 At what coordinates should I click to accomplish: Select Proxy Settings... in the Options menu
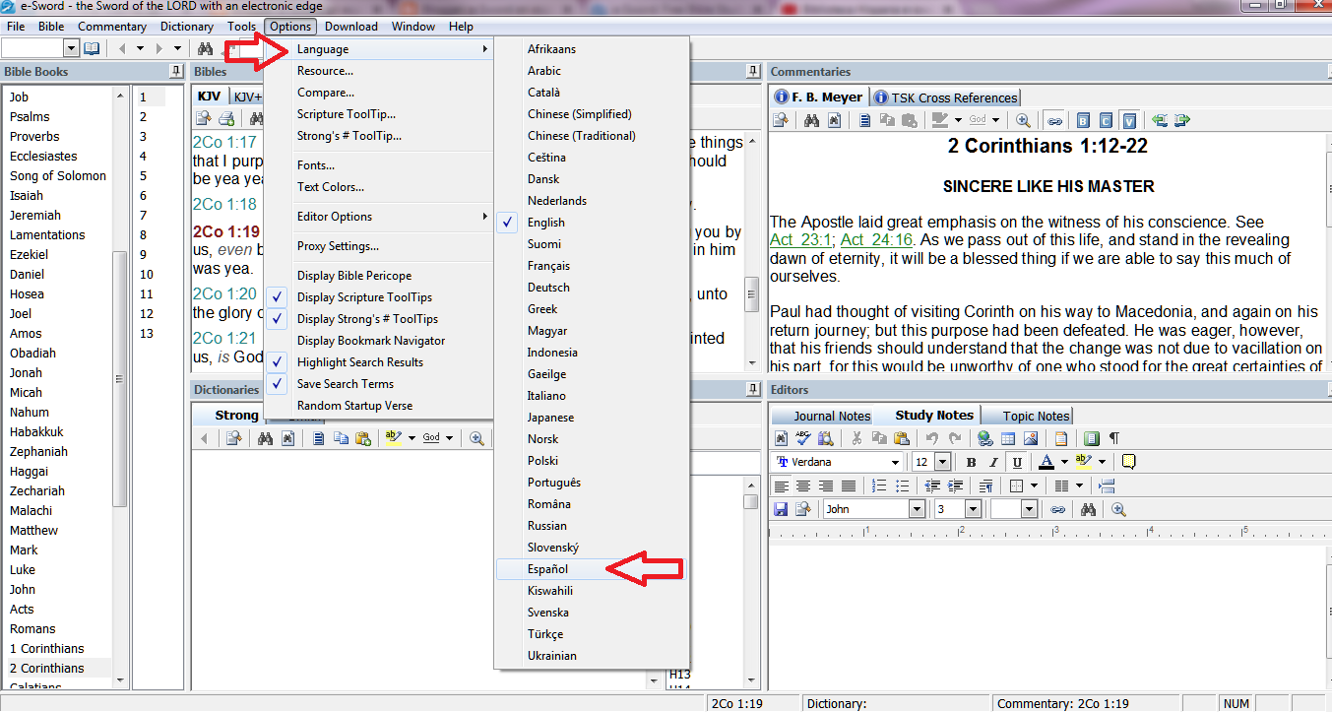[338, 246]
